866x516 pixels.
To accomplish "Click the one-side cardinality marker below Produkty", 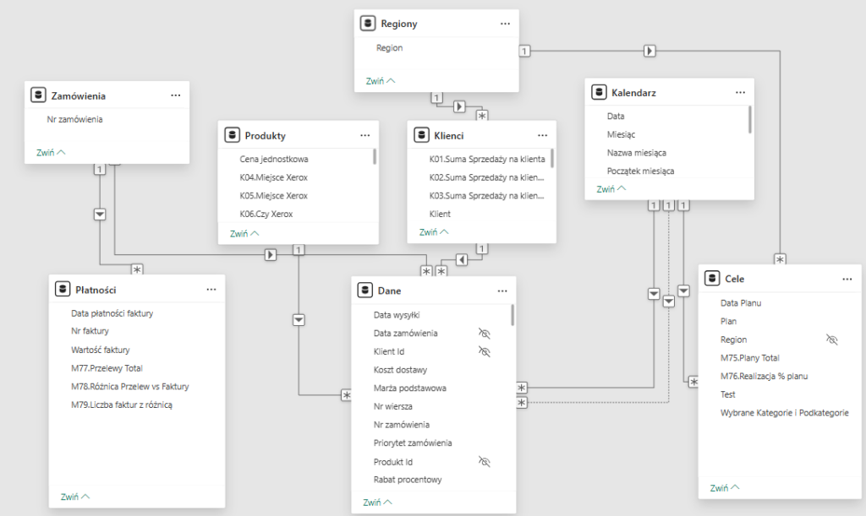I will pyautogui.click(x=299, y=250).
